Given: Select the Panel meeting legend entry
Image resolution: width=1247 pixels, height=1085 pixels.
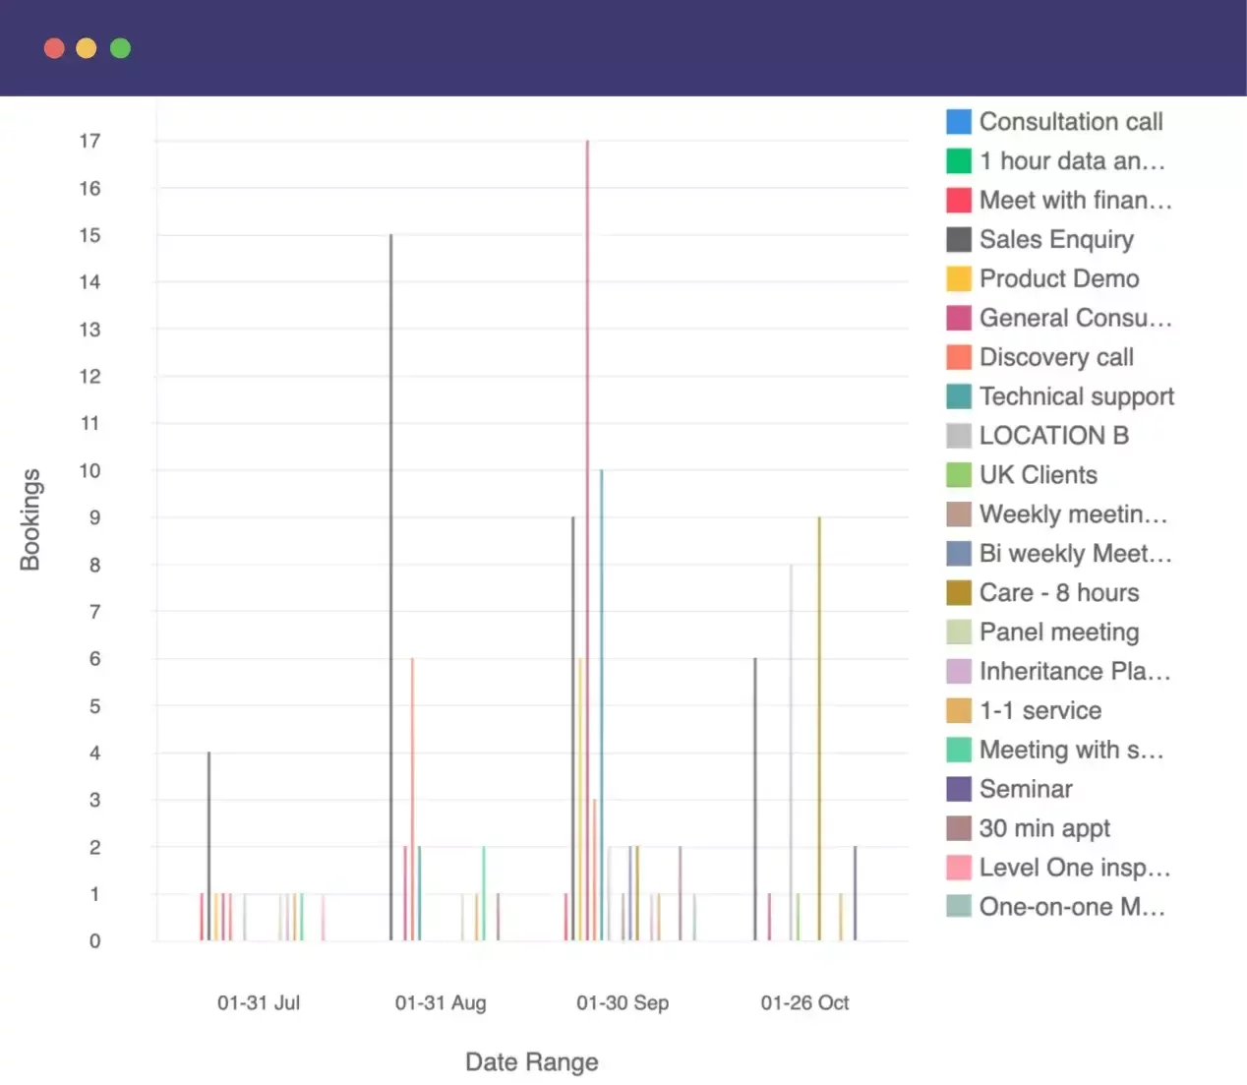Looking at the screenshot, I should click(1058, 633).
